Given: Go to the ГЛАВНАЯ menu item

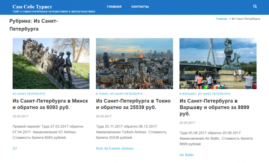Looking at the screenshot, I should 114,7.
